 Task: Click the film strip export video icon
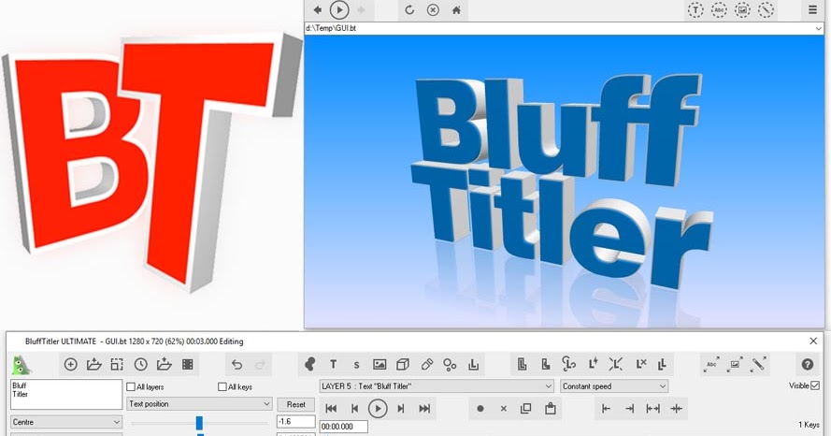tap(187, 364)
